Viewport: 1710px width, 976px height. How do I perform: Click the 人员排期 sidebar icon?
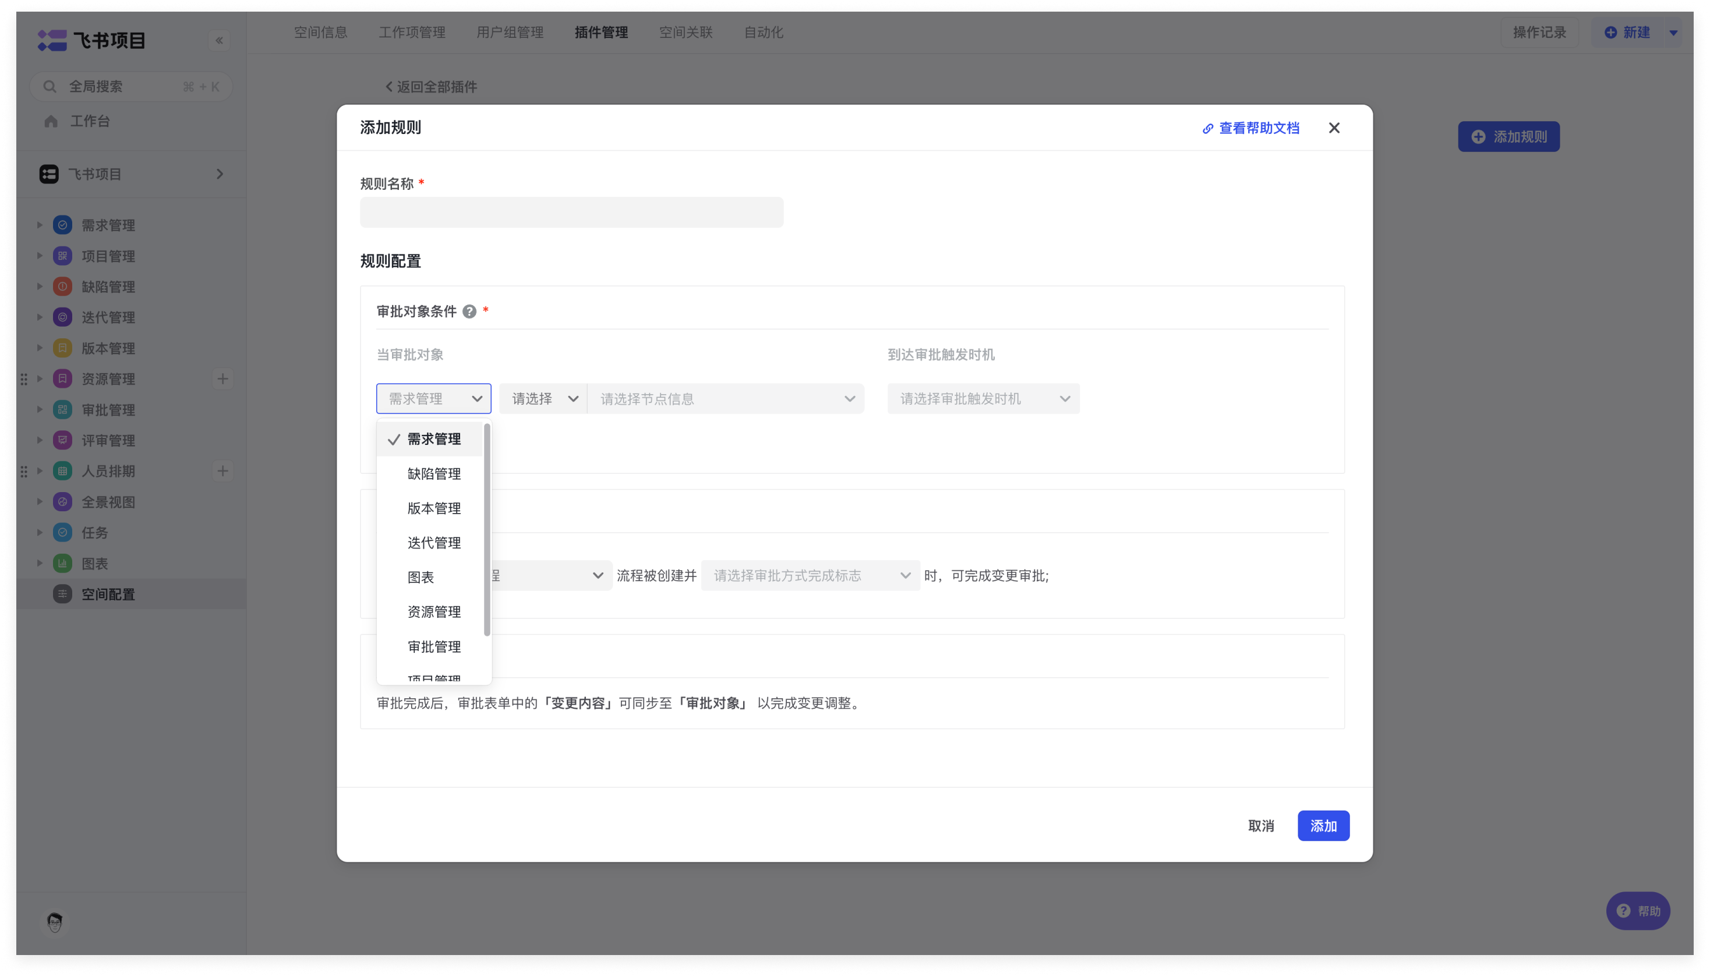[62, 471]
